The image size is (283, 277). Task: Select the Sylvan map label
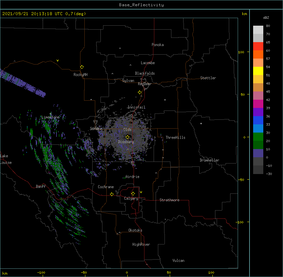[128, 81]
